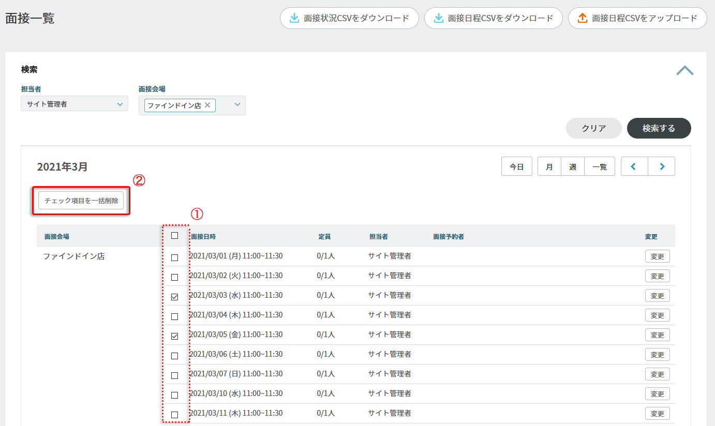Click upload icon on 面接日程CSVをアップロード button

pos(582,18)
